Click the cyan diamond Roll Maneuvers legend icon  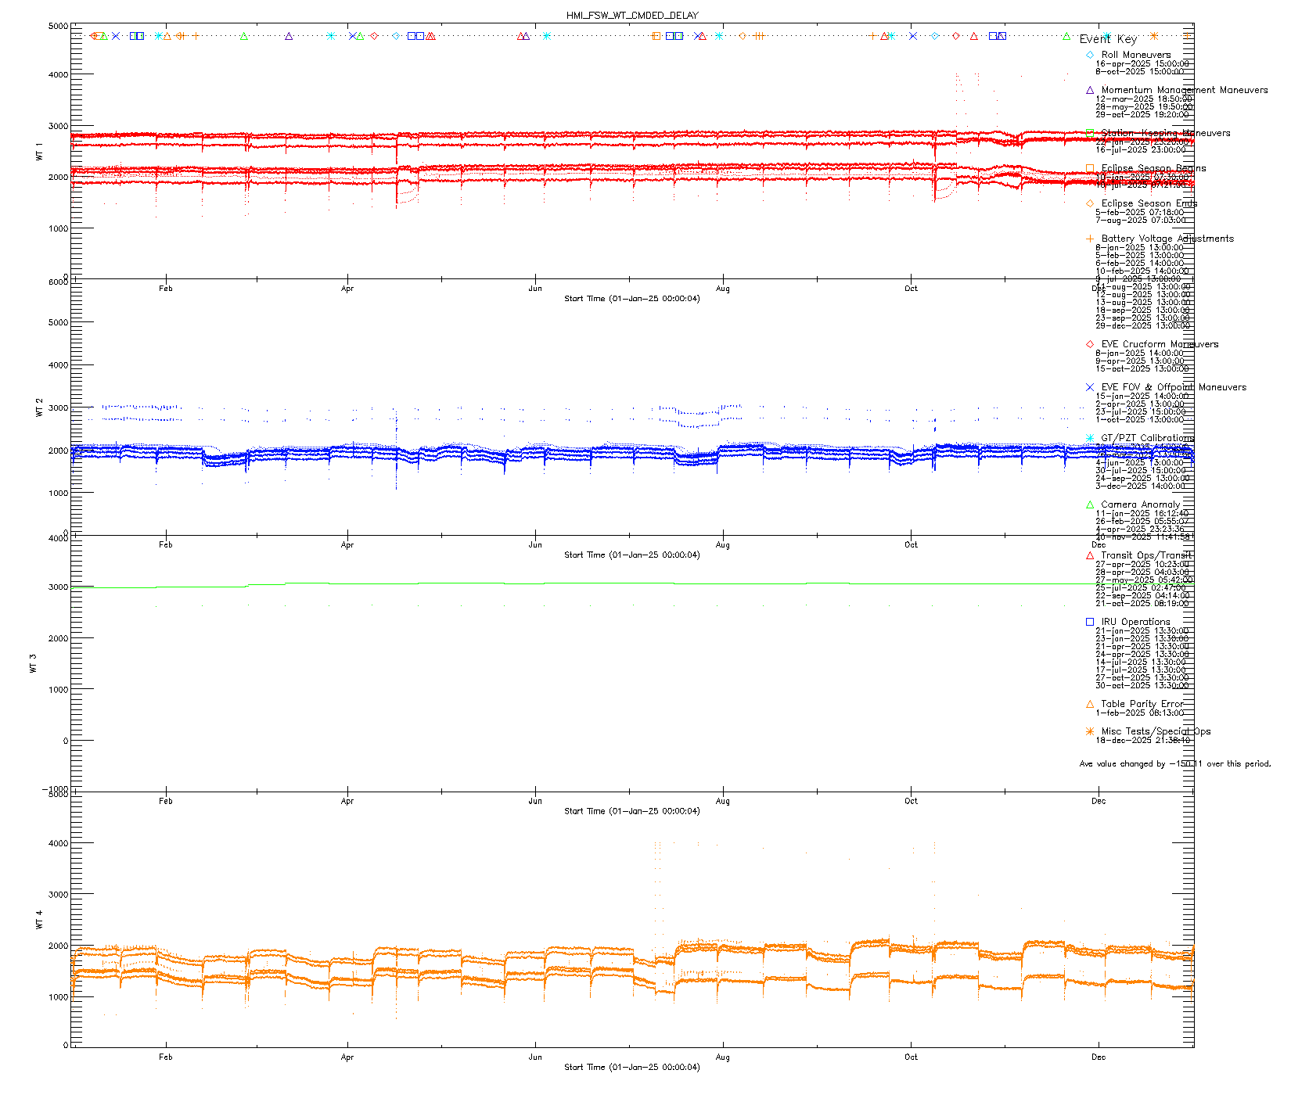(1090, 56)
